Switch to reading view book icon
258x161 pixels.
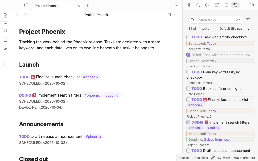pyautogui.click(x=169, y=15)
